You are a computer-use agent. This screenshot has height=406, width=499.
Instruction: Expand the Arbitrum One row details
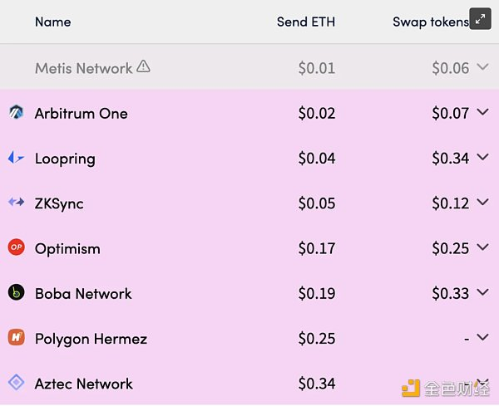(482, 113)
